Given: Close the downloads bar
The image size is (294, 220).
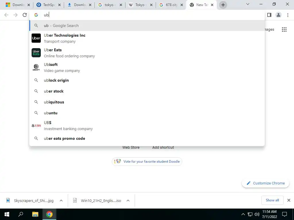Looking at the screenshot, I should pyautogui.click(x=289, y=200).
